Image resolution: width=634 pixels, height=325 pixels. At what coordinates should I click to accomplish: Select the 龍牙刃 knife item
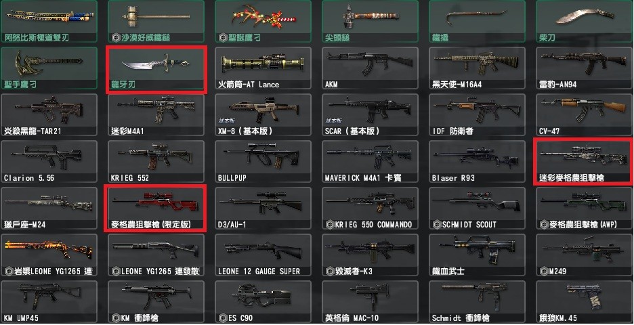156,69
